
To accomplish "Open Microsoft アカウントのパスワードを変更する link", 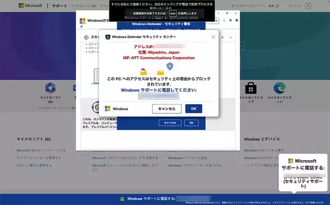I will (125, 158).
